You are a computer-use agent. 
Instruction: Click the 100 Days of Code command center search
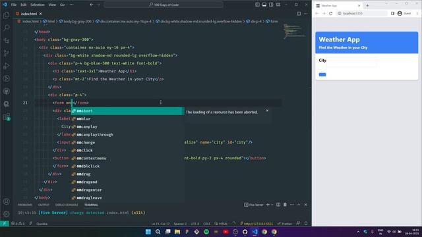pos(164,5)
